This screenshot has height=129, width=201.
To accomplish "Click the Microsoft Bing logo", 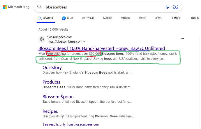I will point(16,7).
